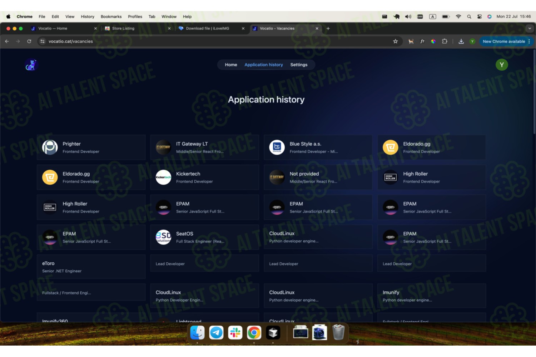Go forward with the forward arrow
This screenshot has height=357, width=536.
pos(18,41)
